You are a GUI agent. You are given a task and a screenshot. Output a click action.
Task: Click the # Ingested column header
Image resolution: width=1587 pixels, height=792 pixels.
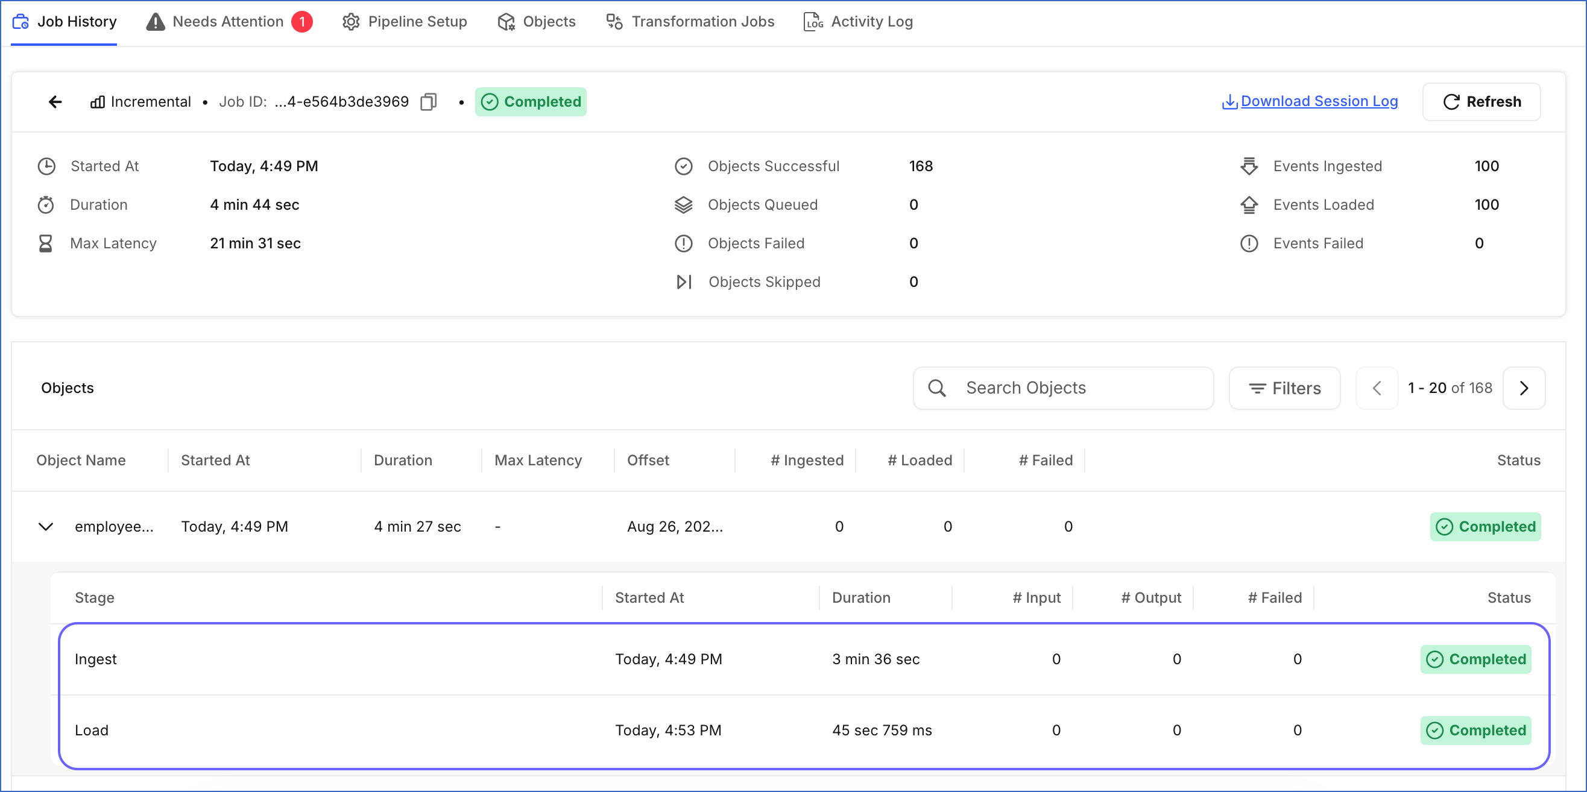click(x=807, y=460)
